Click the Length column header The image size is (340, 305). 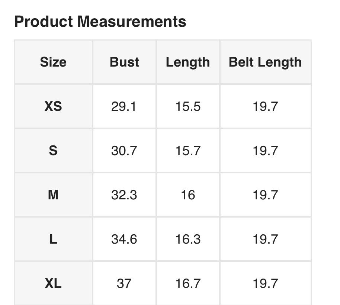[x=188, y=62]
